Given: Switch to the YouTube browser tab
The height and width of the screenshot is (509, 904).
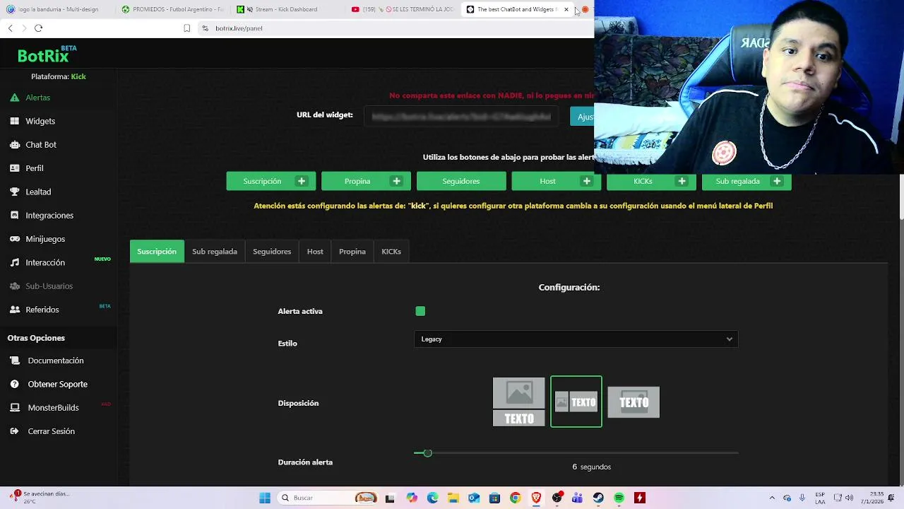Looking at the screenshot, I should 403,9.
